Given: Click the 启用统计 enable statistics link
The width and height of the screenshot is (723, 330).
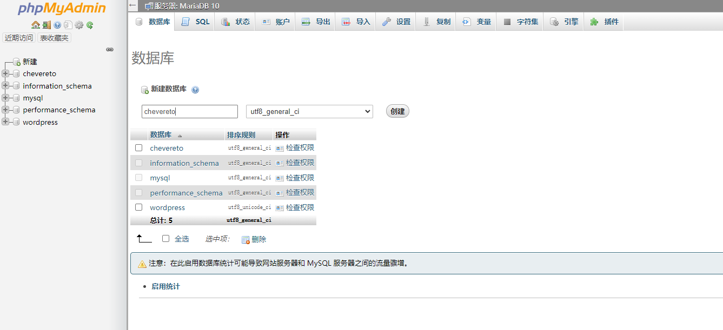Looking at the screenshot, I should pos(165,286).
